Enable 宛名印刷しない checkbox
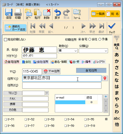This screenshot has height=134, width=123. coord(5,40)
